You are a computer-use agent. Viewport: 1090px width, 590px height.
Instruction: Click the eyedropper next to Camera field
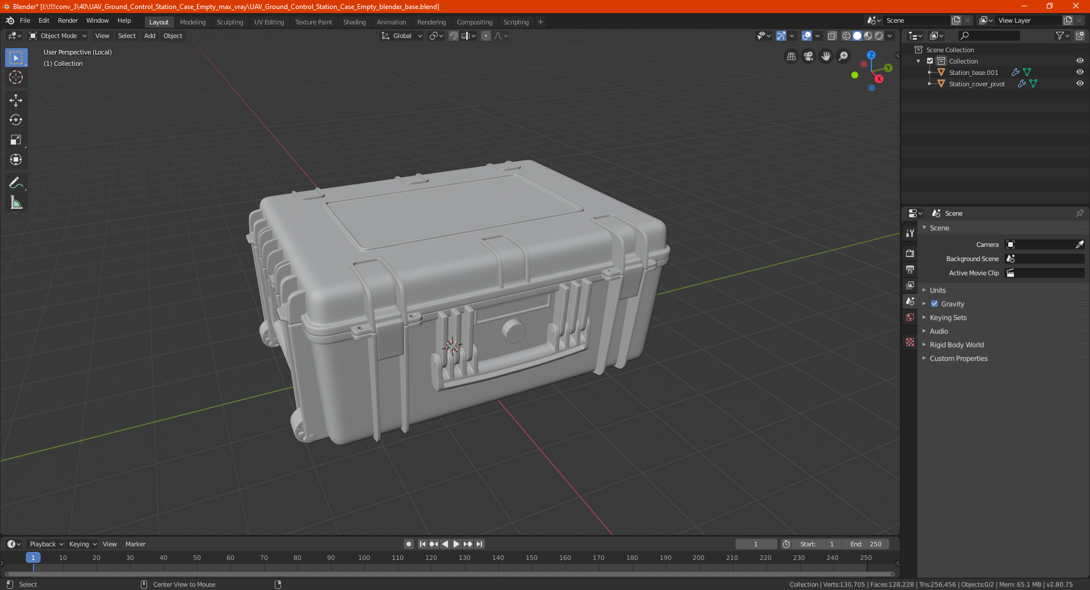pos(1079,245)
